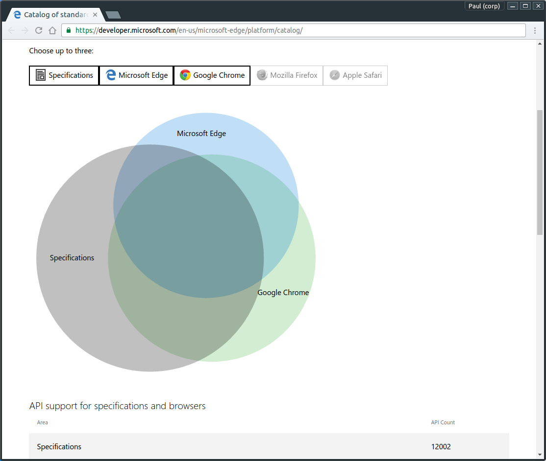The height and width of the screenshot is (461, 546).
Task: Close the Catalog of standards tab
Action: click(95, 15)
